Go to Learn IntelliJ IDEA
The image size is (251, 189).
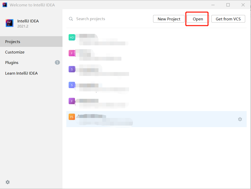31,73
